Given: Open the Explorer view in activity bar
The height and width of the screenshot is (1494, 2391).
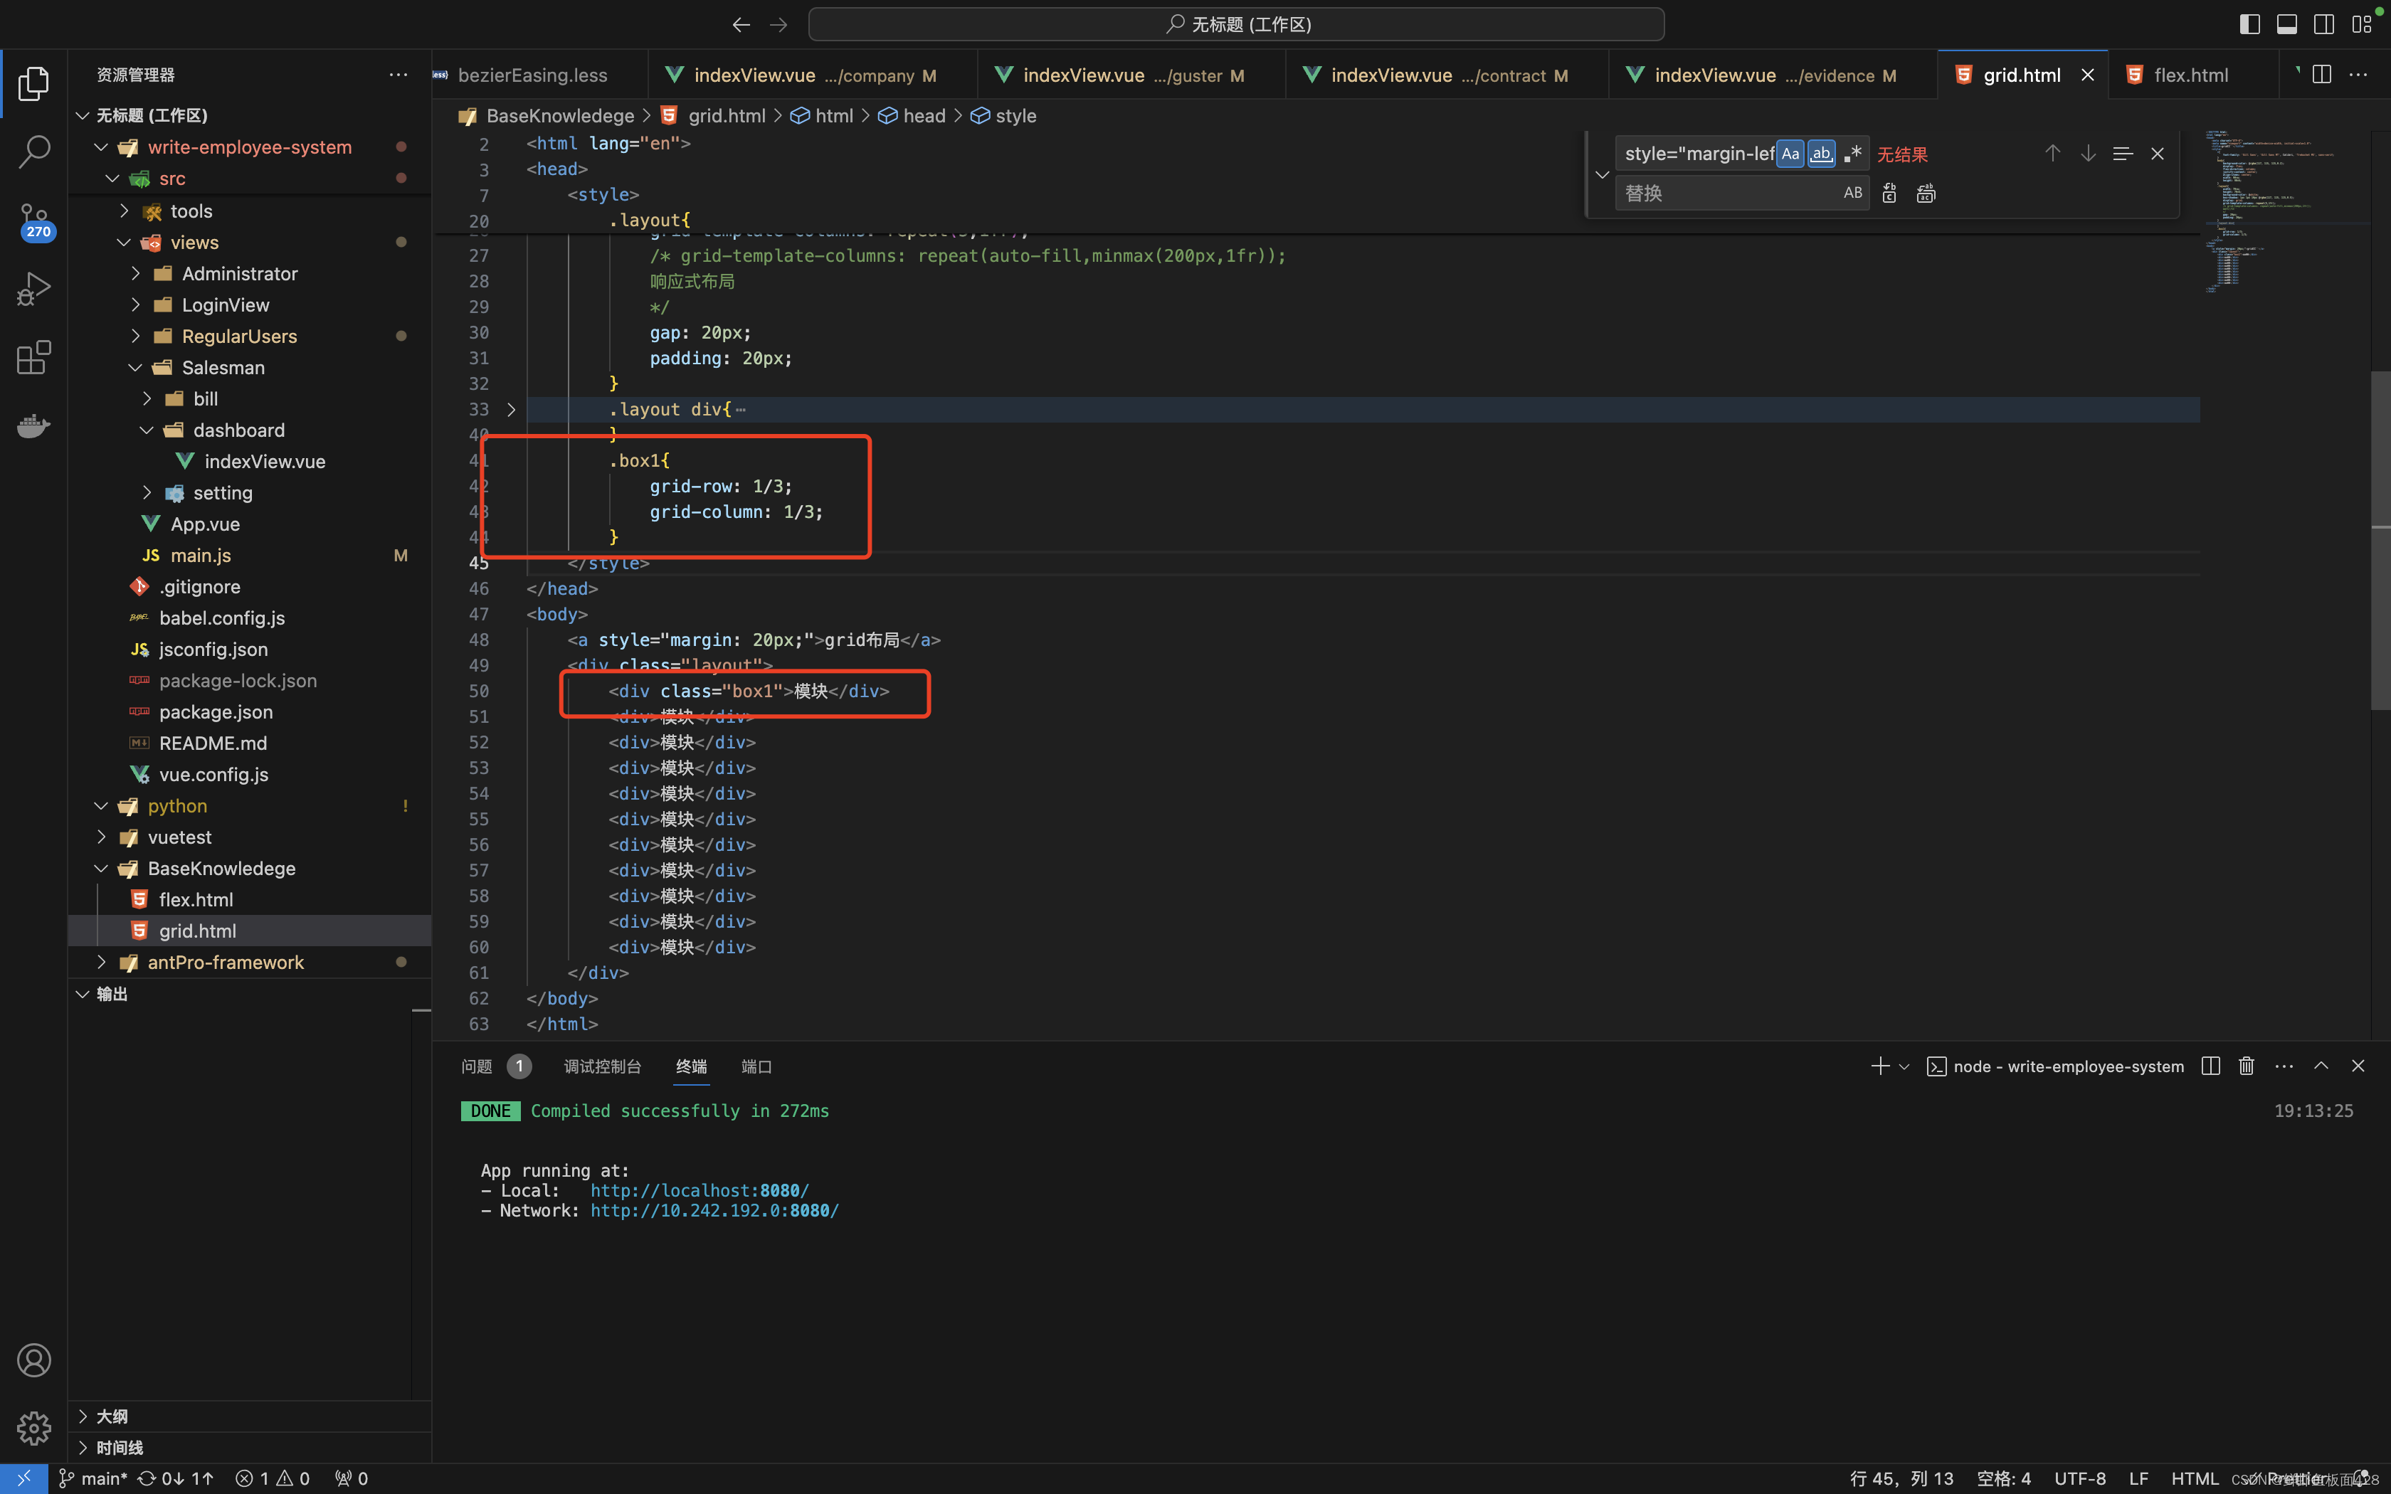Looking at the screenshot, I should (x=33, y=84).
